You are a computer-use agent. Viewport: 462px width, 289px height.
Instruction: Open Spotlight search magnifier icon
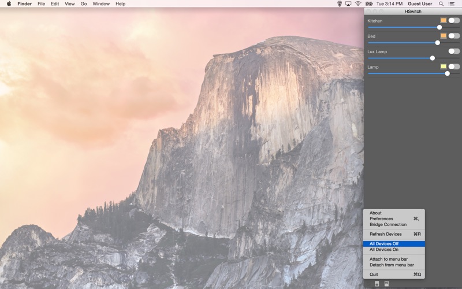tap(441, 4)
